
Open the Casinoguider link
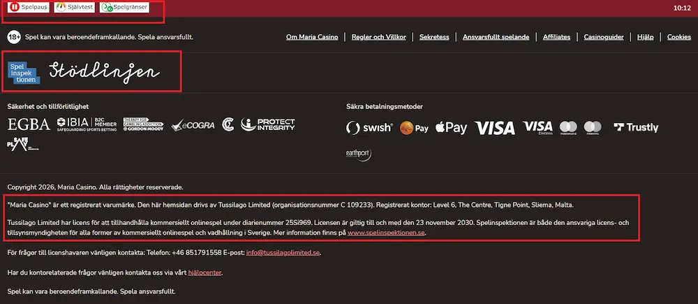click(604, 38)
